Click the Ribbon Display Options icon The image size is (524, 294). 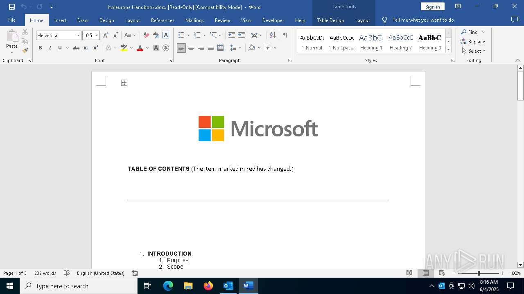pos(458,7)
